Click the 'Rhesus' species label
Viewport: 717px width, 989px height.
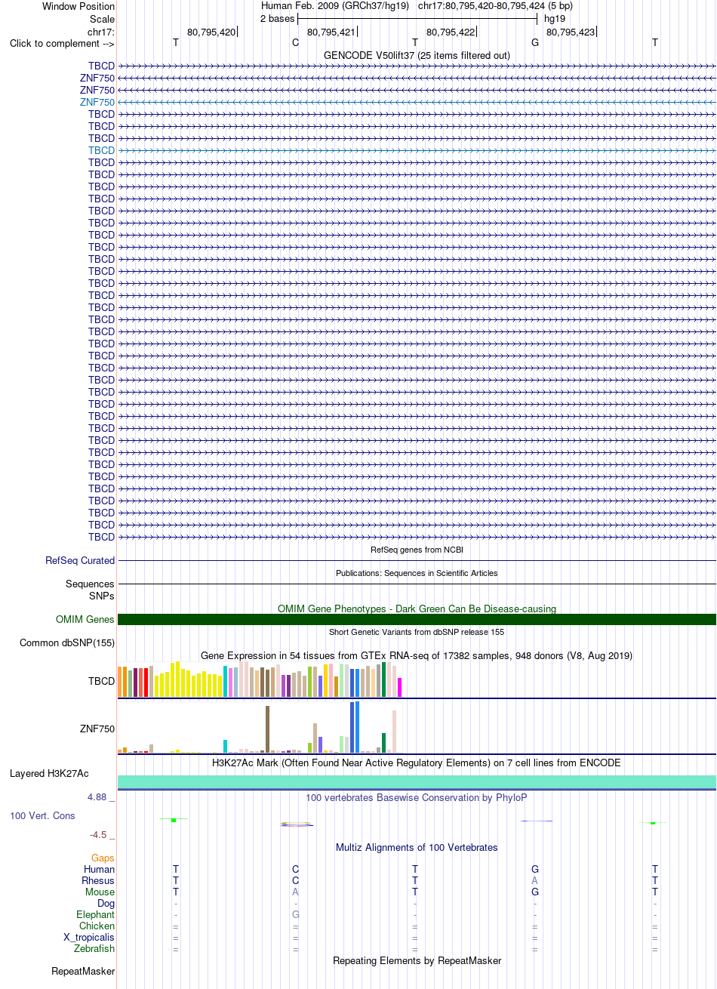98,881
